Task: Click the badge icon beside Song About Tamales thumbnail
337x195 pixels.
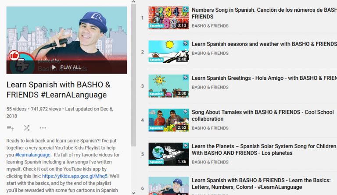Action: click(x=186, y=112)
